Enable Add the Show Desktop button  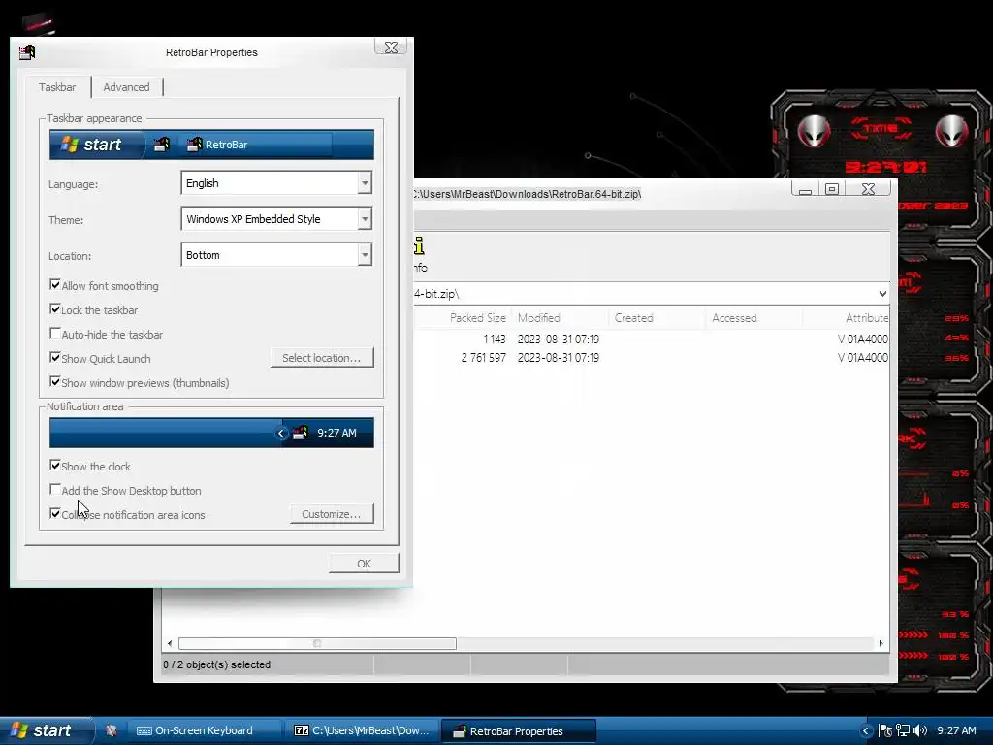pos(55,490)
